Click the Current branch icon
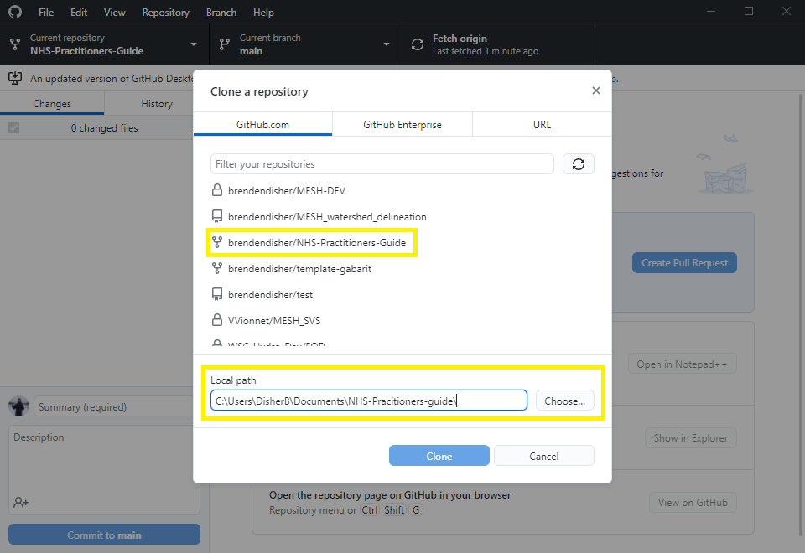The height and width of the screenshot is (553, 805). (225, 44)
